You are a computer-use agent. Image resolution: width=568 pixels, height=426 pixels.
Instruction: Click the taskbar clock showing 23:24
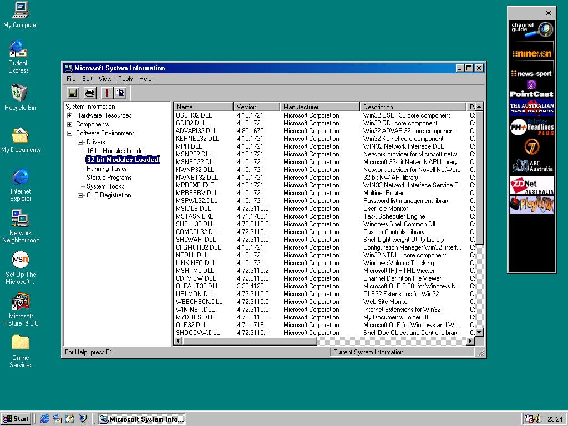[555, 419]
